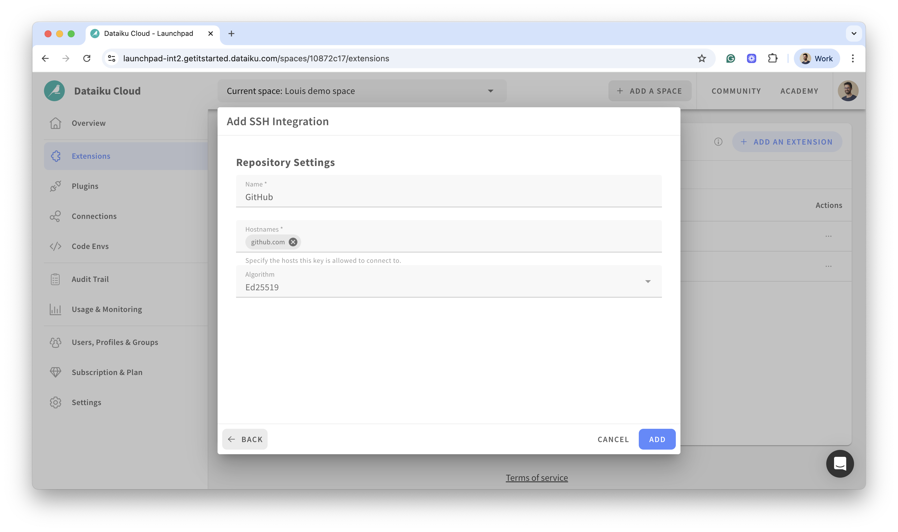This screenshot has width=898, height=532.
Task: Open actions menu for second extension row
Action: click(x=828, y=266)
